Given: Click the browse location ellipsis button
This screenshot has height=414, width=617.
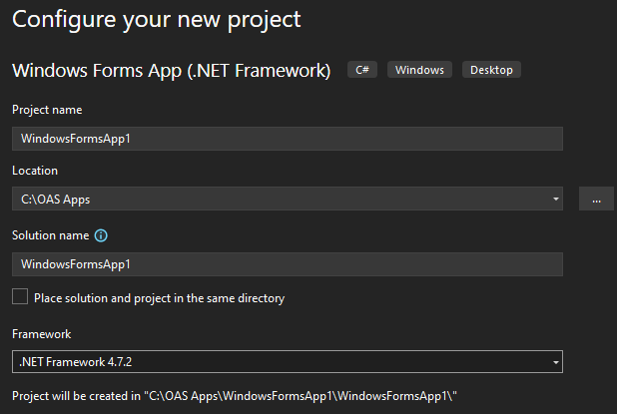Looking at the screenshot, I should click(x=596, y=200).
